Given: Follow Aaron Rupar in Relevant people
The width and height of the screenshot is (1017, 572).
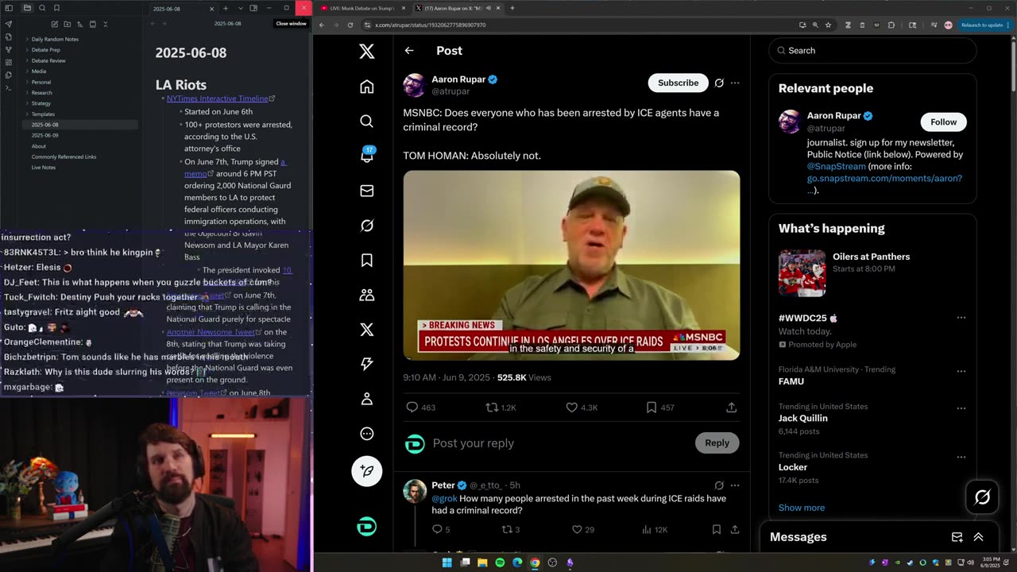Looking at the screenshot, I should click(943, 122).
